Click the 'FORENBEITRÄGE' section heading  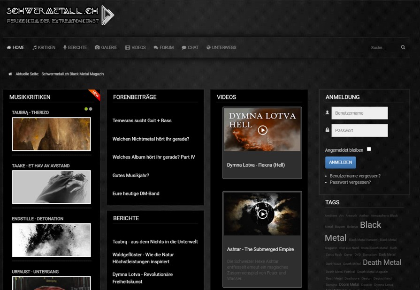click(135, 97)
